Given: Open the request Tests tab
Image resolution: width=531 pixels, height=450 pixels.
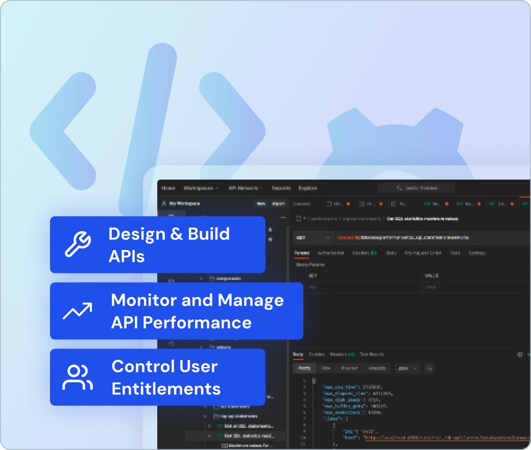Looking at the screenshot, I should (x=455, y=253).
